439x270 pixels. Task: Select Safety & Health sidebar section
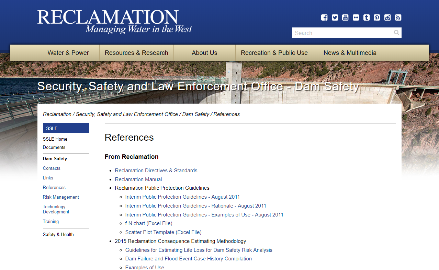[58, 235]
